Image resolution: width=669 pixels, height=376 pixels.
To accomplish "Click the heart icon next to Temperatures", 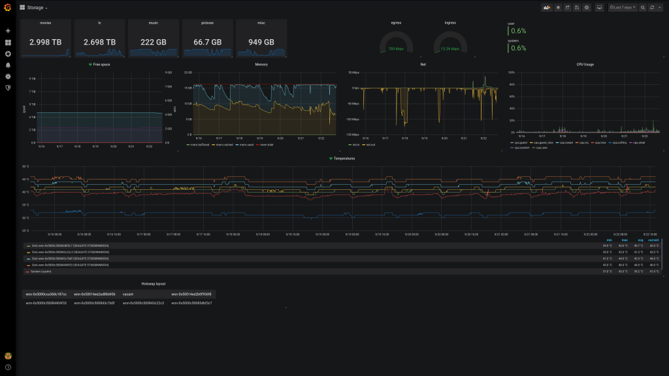I will pos(331,159).
